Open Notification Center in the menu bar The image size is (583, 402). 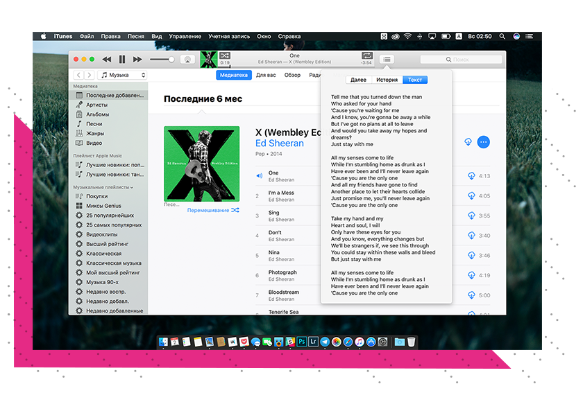pyautogui.click(x=529, y=36)
